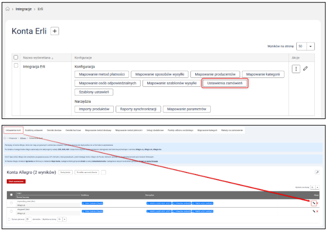Switch to Mapowanie metod płatności tab

(129, 130)
